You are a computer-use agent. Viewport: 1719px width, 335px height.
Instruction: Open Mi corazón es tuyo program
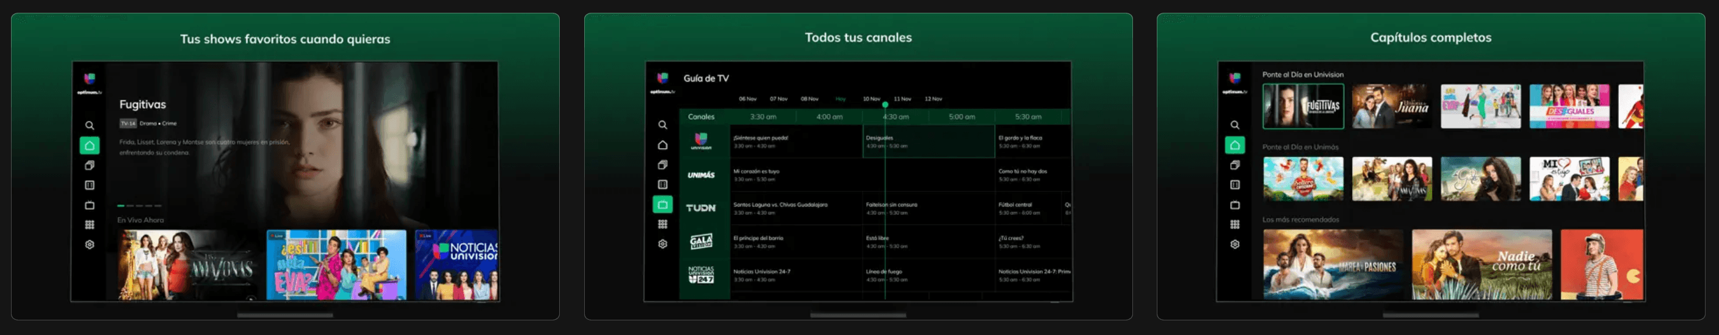coord(862,174)
